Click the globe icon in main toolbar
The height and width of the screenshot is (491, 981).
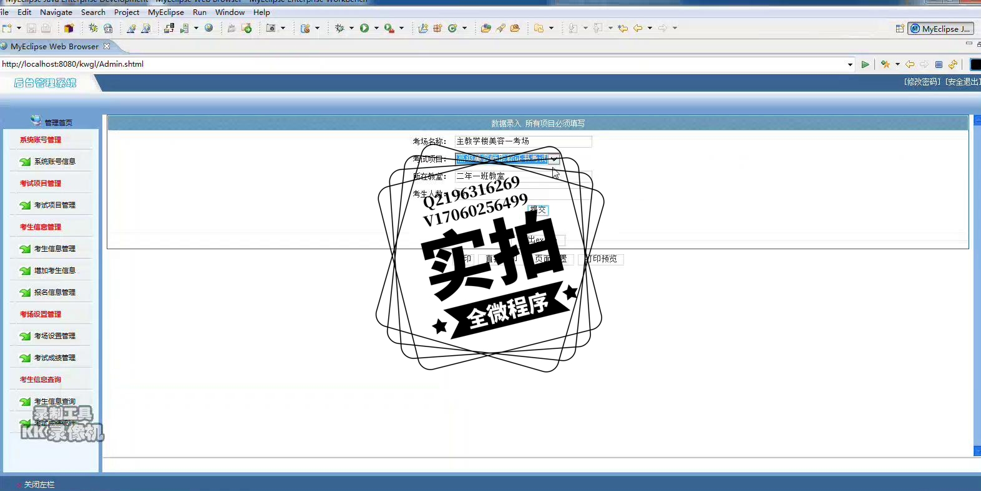point(209,28)
